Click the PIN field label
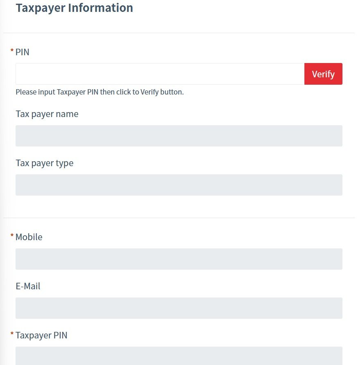 pyautogui.click(x=22, y=52)
